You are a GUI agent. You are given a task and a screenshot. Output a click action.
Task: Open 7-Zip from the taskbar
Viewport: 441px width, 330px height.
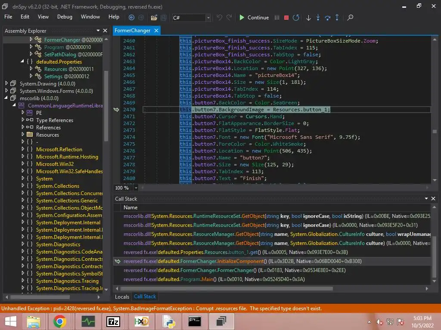(x=113, y=321)
